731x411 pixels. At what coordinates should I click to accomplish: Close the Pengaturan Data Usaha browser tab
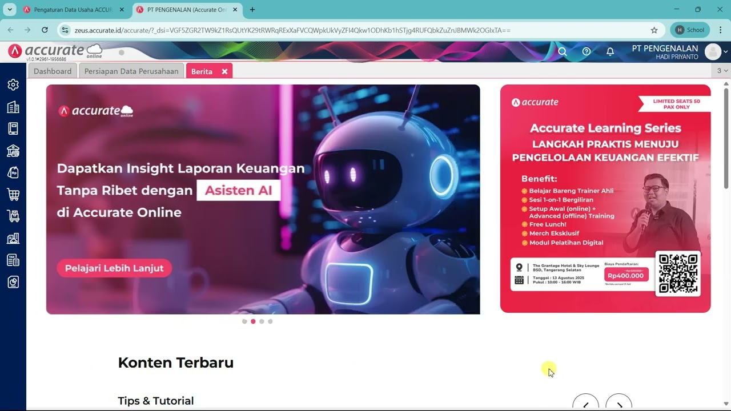point(122,10)
